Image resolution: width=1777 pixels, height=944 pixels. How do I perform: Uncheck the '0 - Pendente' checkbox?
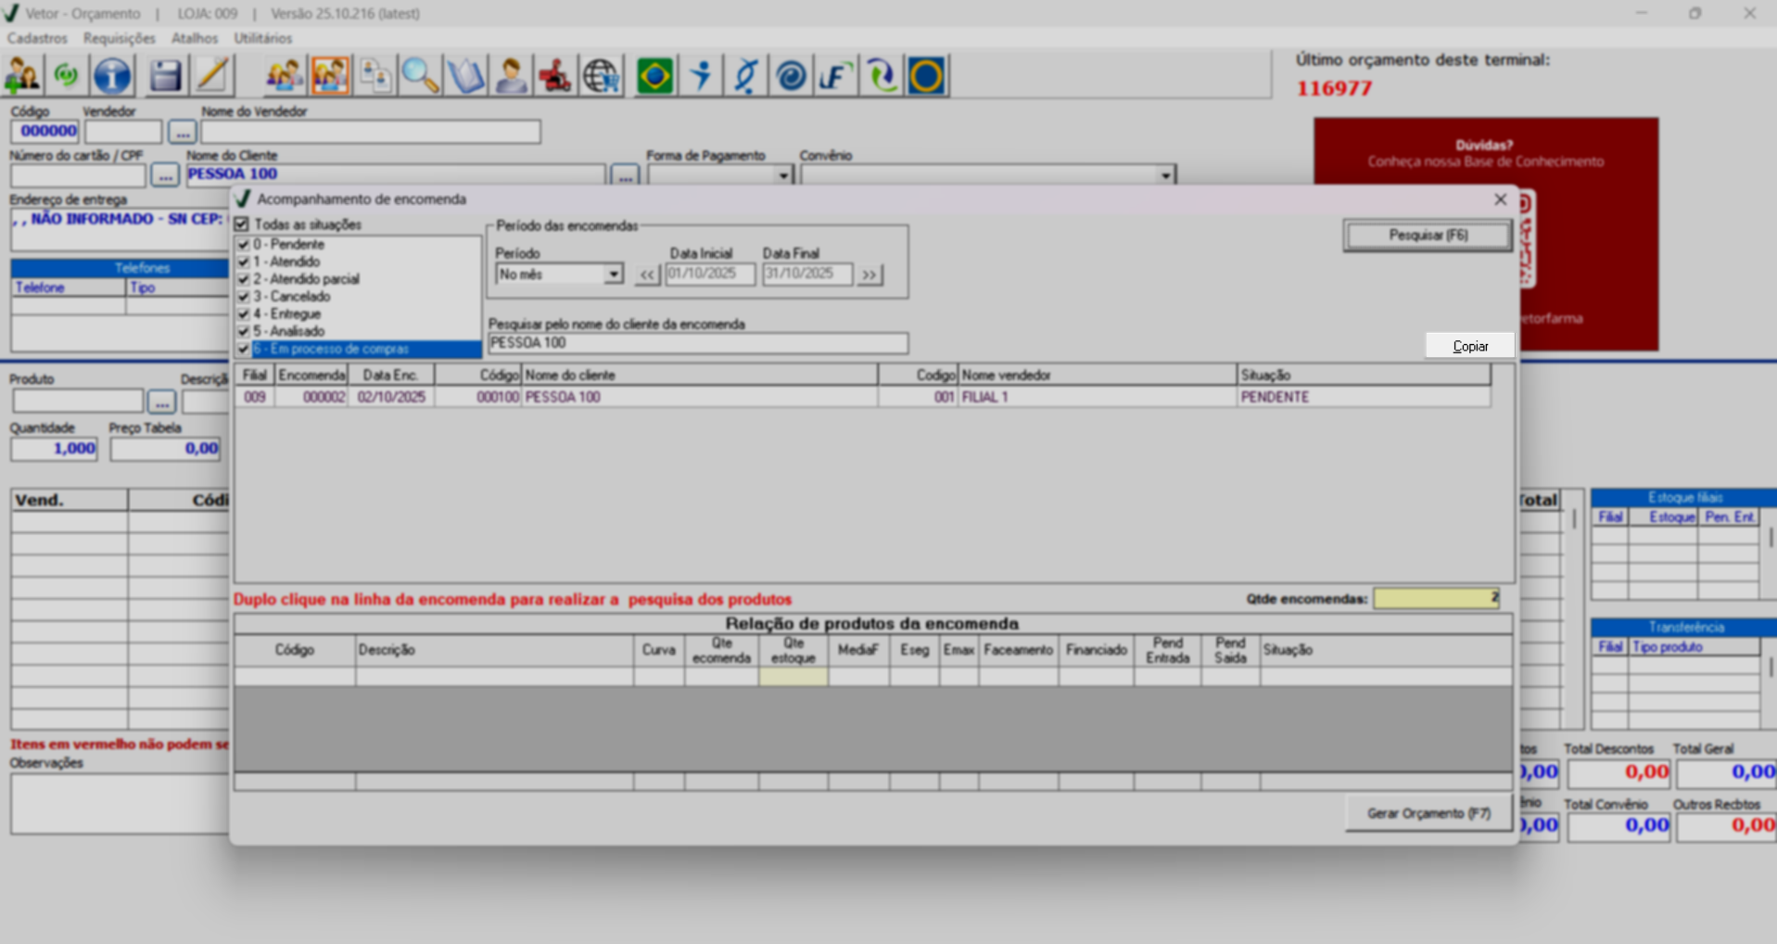[x=244, y=245]
